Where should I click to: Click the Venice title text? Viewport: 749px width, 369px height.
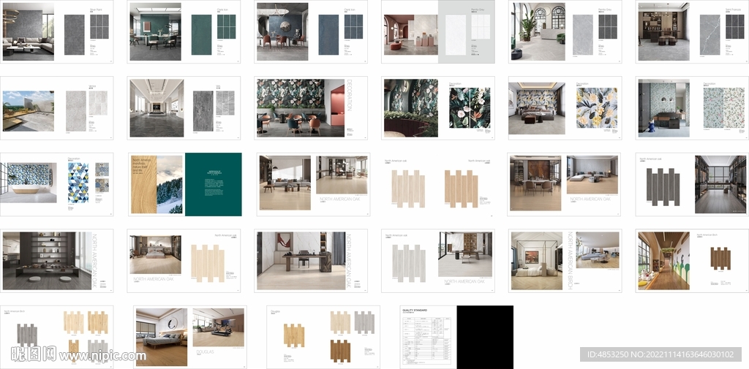93,86
